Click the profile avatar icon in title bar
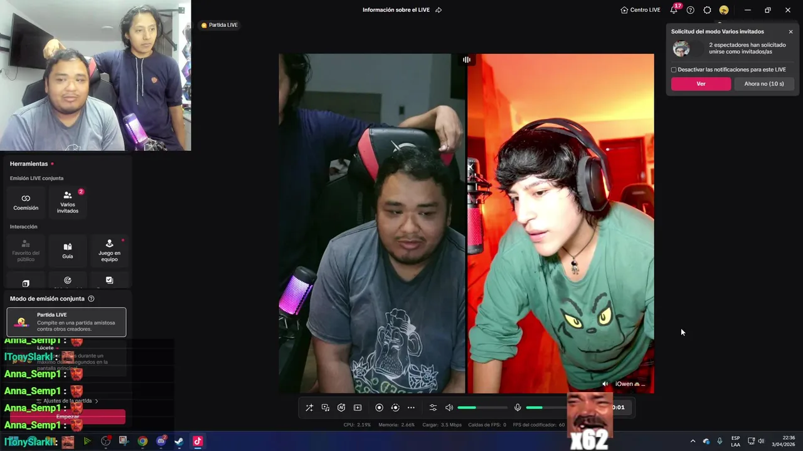The image size is (803, 451). tap(724, 10)
